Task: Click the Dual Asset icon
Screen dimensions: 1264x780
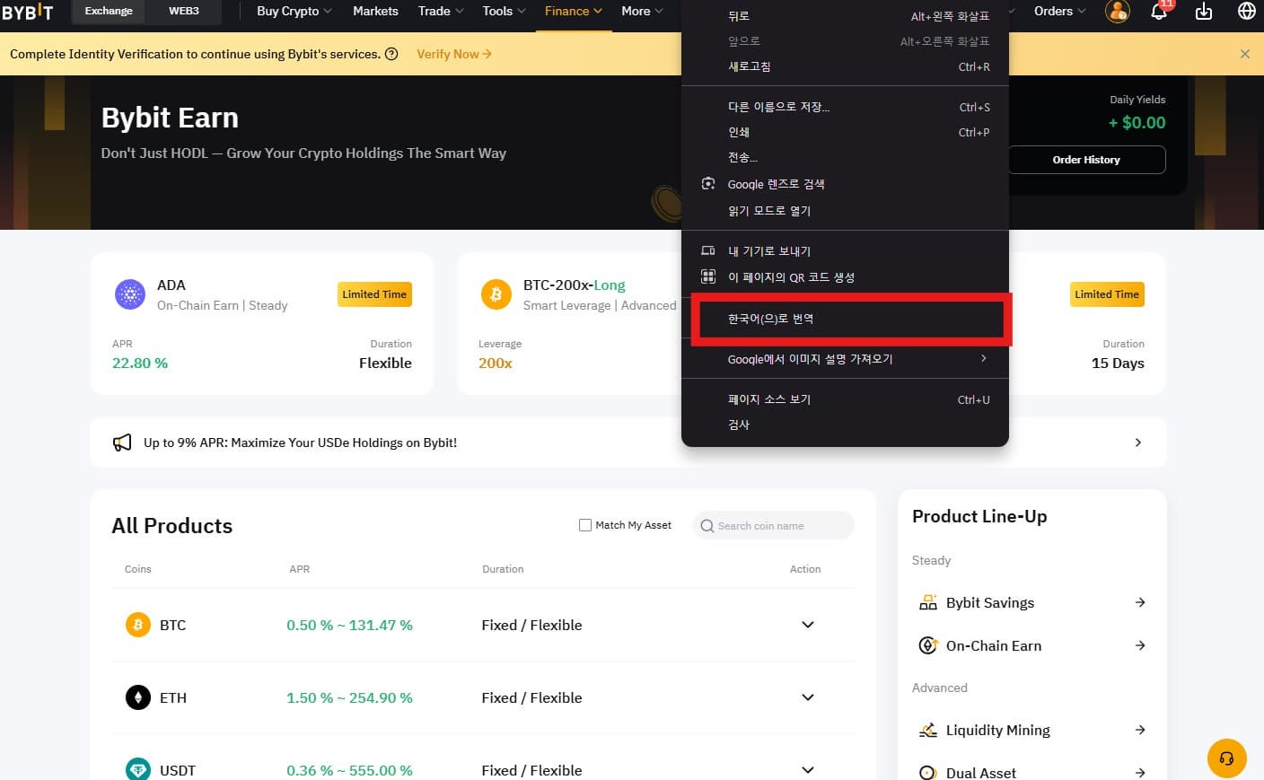Action: 928,772
